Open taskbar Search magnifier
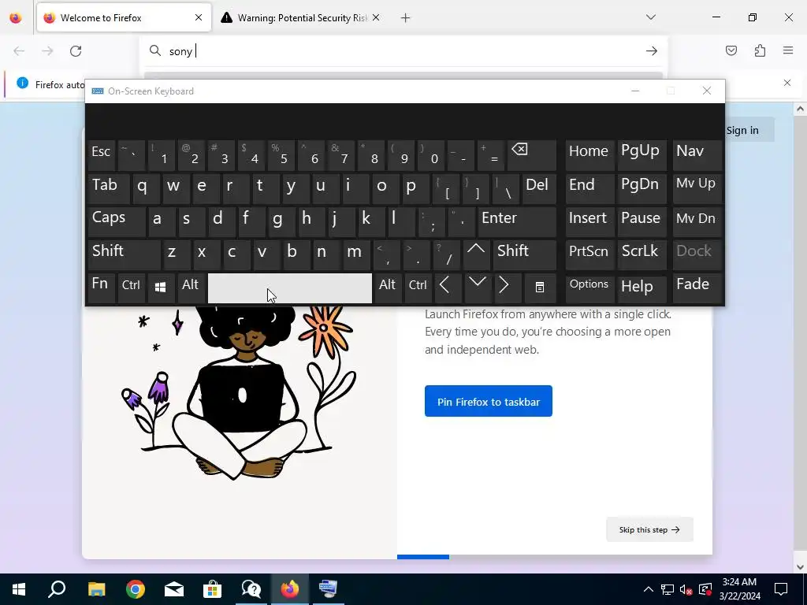 point(57,589)
